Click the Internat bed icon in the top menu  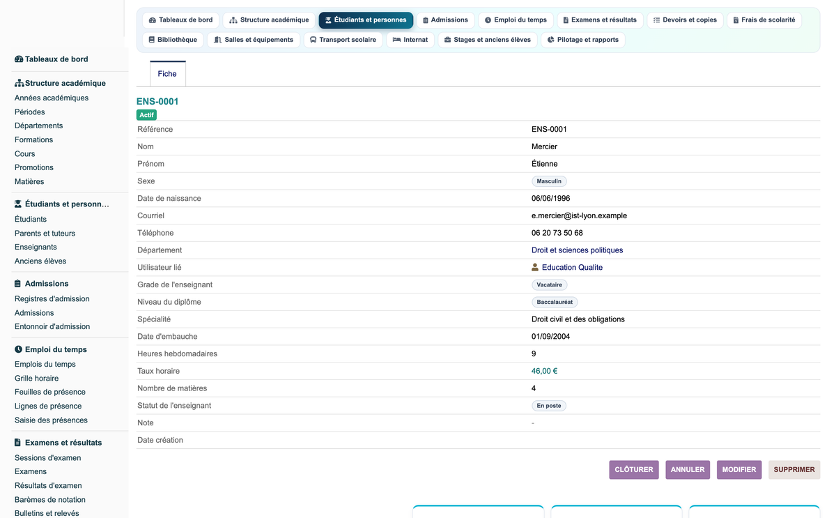click(x=396, y=40)
